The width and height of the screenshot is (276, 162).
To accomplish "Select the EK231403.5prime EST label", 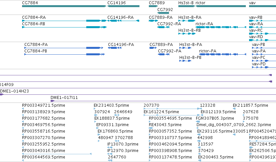I will point(112,105).
